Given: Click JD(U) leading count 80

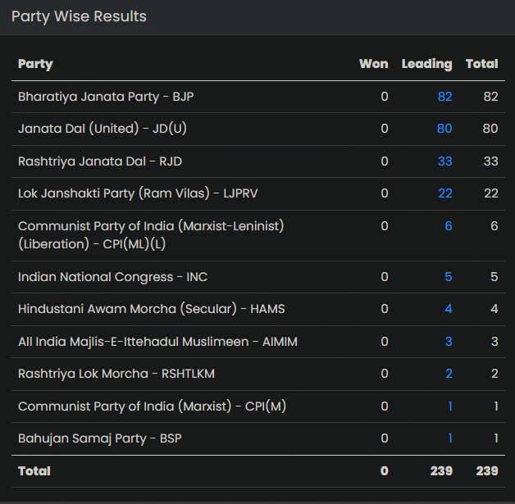Looking at the screenshot, I should [444, 129].
